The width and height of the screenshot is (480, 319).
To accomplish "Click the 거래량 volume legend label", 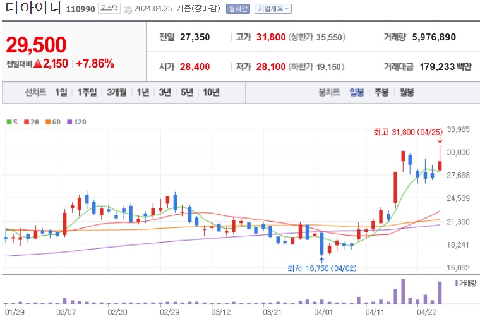I will click(467, 283).
